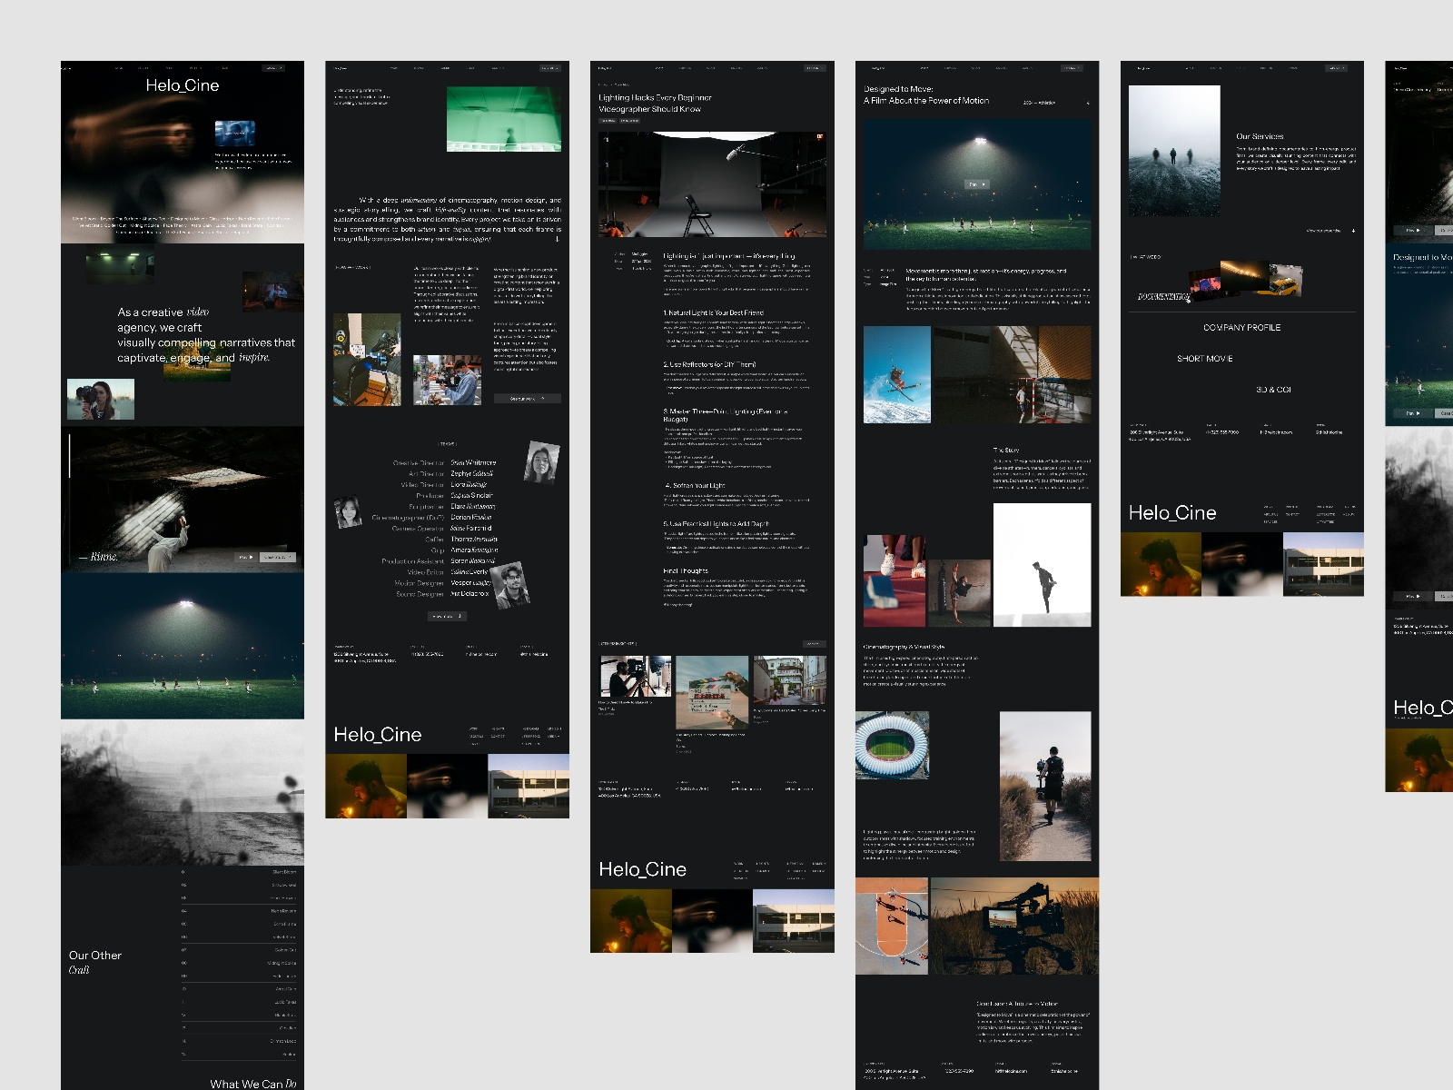
Task: Click the down arrow next to View More Profile
Action: (1353, 231)
